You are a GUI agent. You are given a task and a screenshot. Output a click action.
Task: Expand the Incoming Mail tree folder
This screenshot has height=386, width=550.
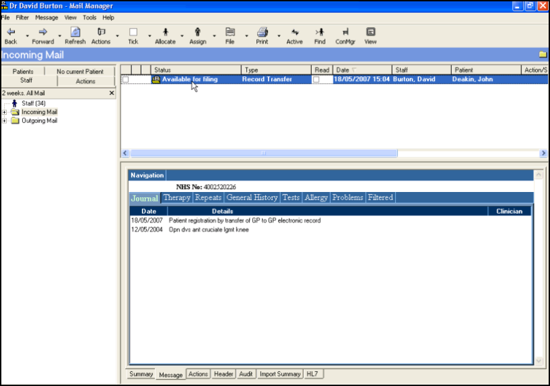pos(5,112)
